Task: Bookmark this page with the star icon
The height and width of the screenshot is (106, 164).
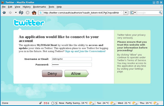Action: point(122,13)
